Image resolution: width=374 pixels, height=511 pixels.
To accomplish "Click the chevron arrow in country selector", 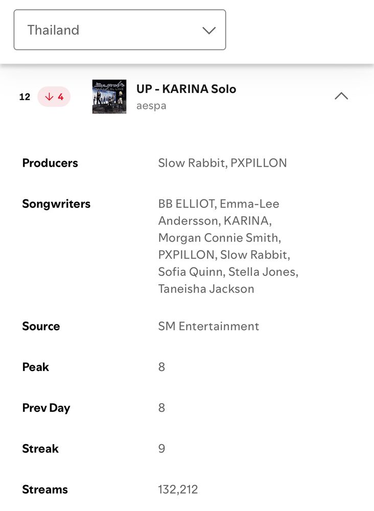I will pos(208,30).
